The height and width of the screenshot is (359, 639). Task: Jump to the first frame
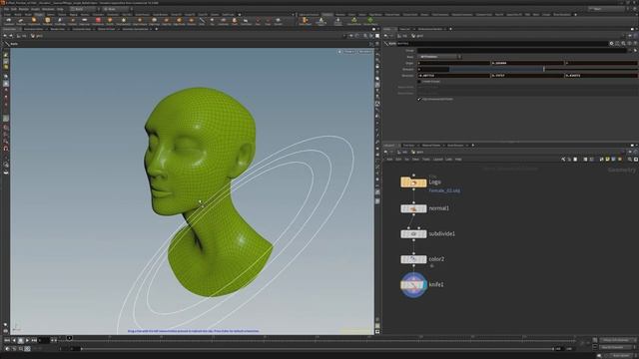[7, 340]
